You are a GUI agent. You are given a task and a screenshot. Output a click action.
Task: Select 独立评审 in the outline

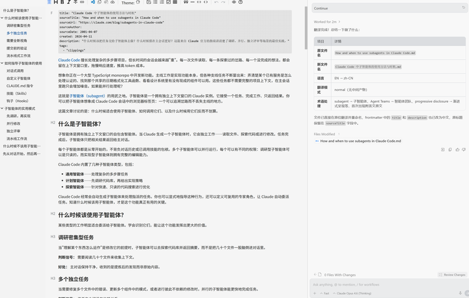tap(14, 131)
